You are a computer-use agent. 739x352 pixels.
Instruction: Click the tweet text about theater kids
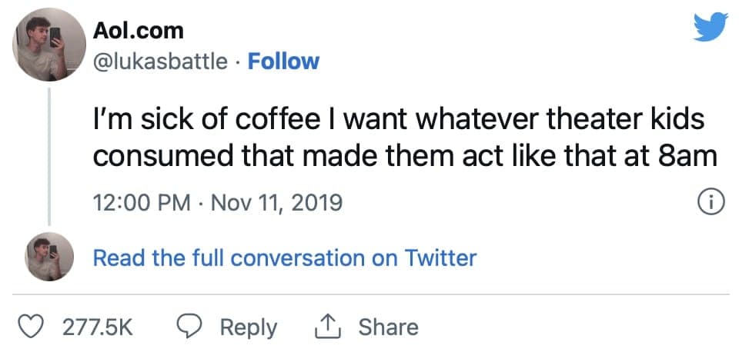405,139
